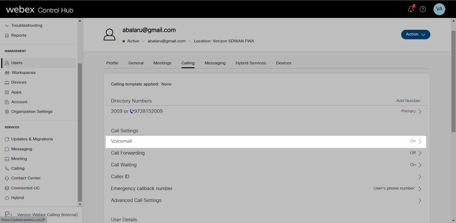Click the Meeting calendar icon
Image resolution: width=456 pixels, height=223 pixels.
(x=7, y=159)
